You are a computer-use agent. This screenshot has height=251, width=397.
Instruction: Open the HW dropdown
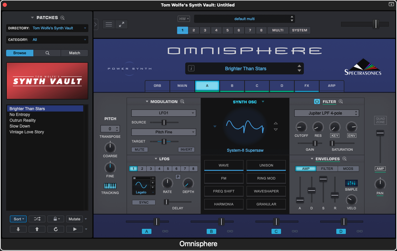[184, 19]
